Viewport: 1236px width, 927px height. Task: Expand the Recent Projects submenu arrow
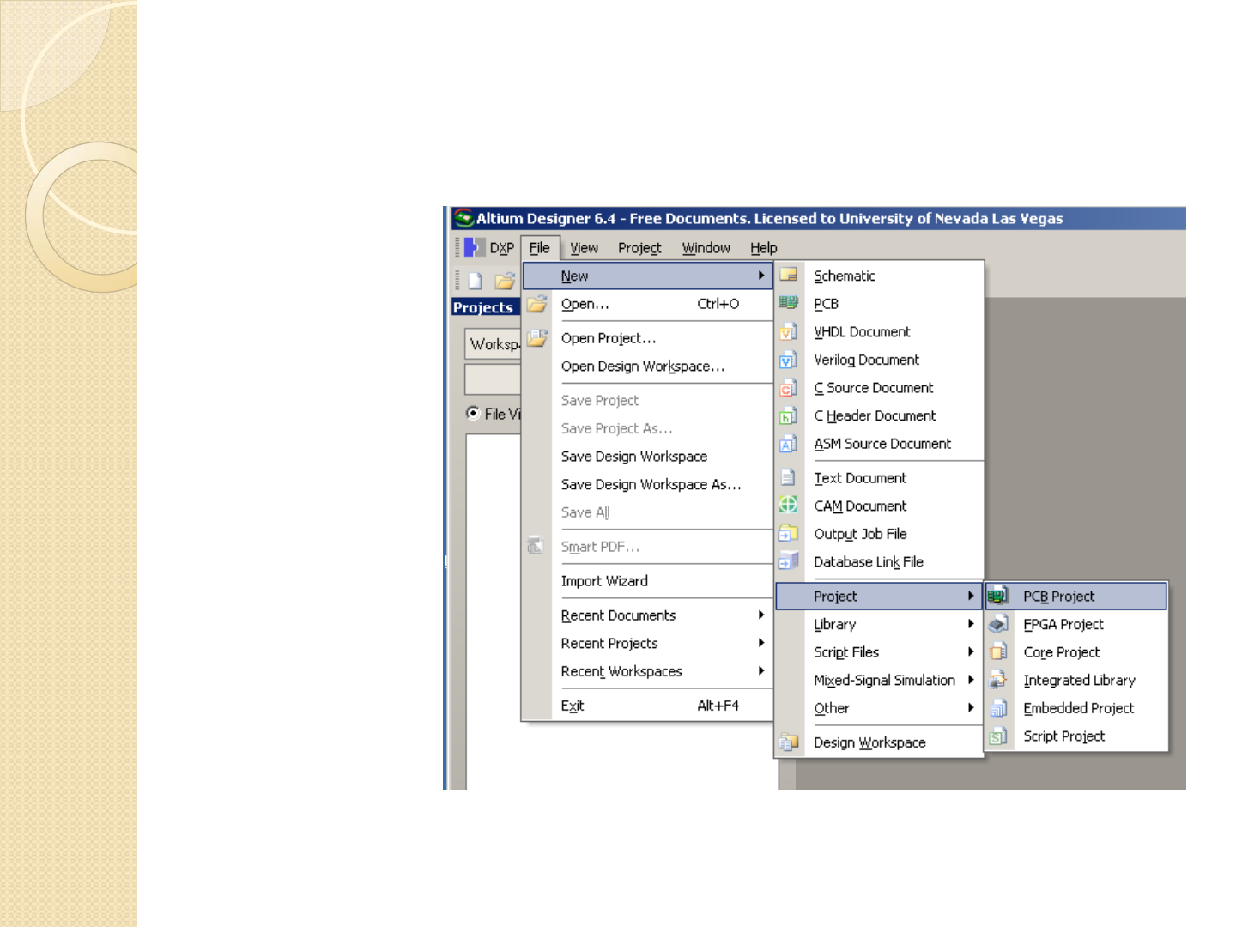coord(761,643)
